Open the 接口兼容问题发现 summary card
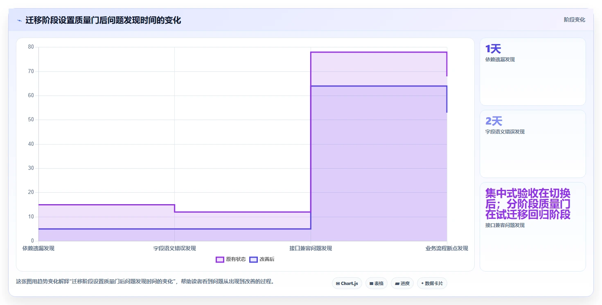Viewport: 602px width, 305px height. tap(532, 227)
